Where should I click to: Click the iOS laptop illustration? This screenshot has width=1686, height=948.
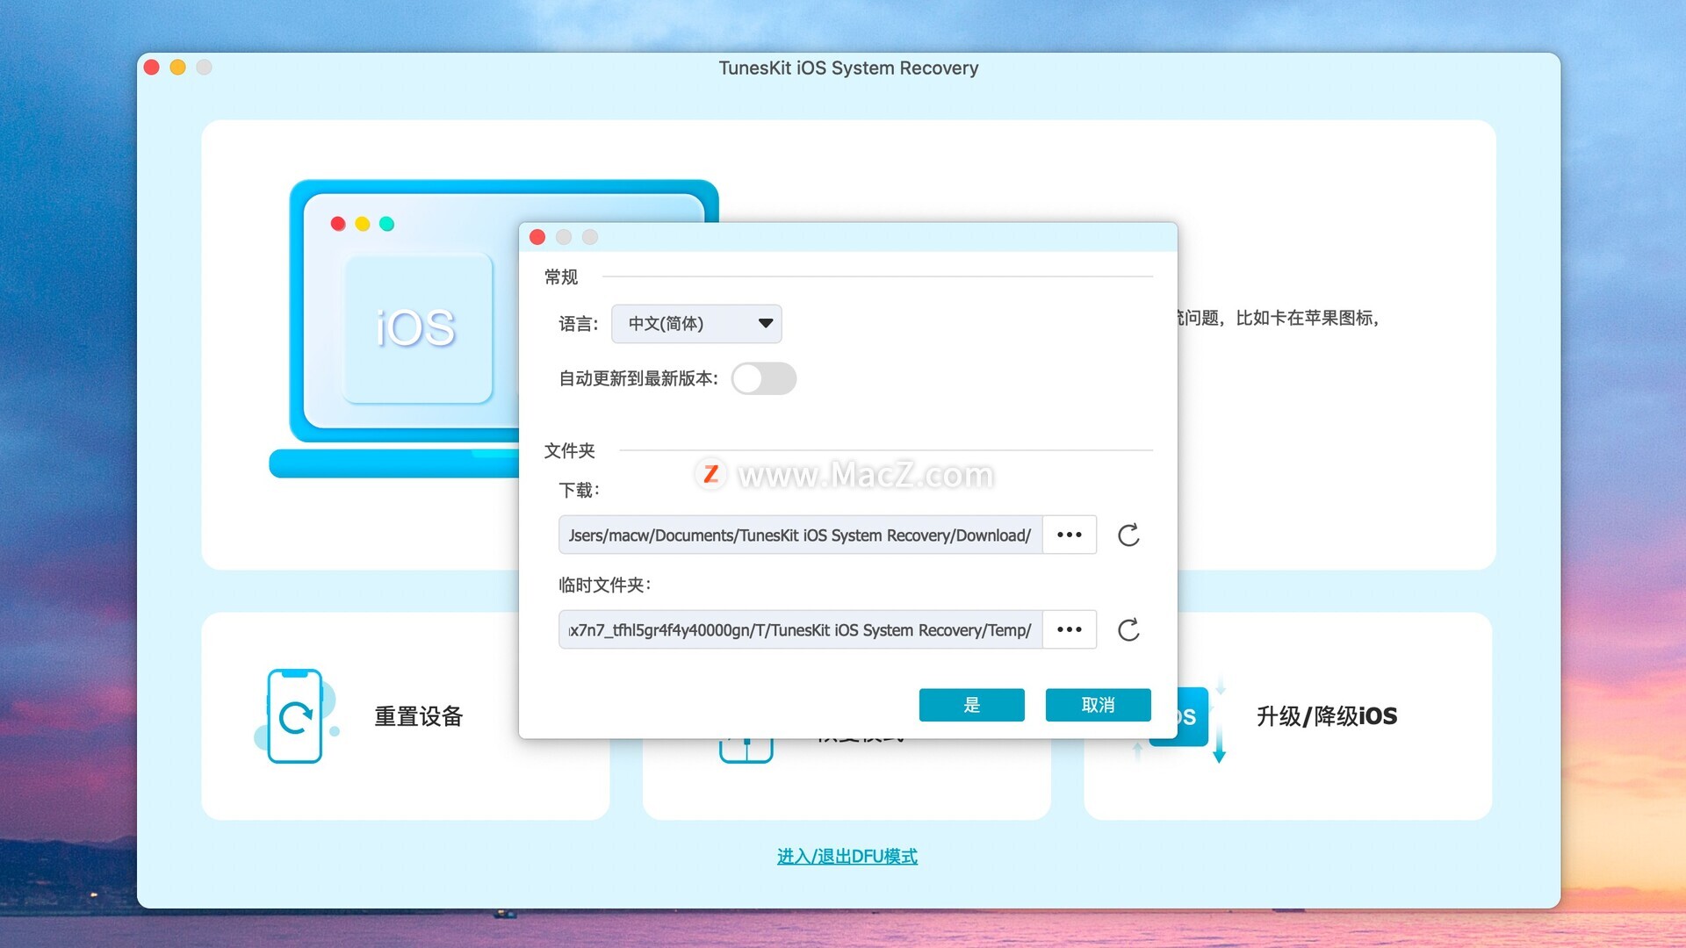pos(404,329)
